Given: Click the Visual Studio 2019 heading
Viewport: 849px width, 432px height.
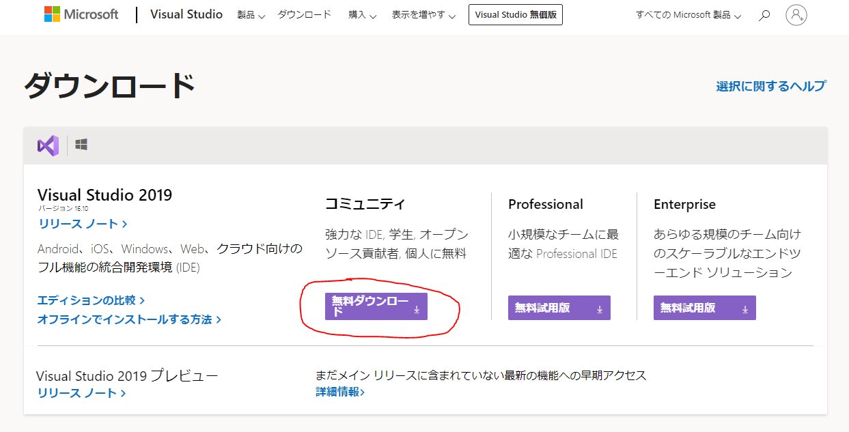Looking at the screenshot, I should (x=105, y=195).
